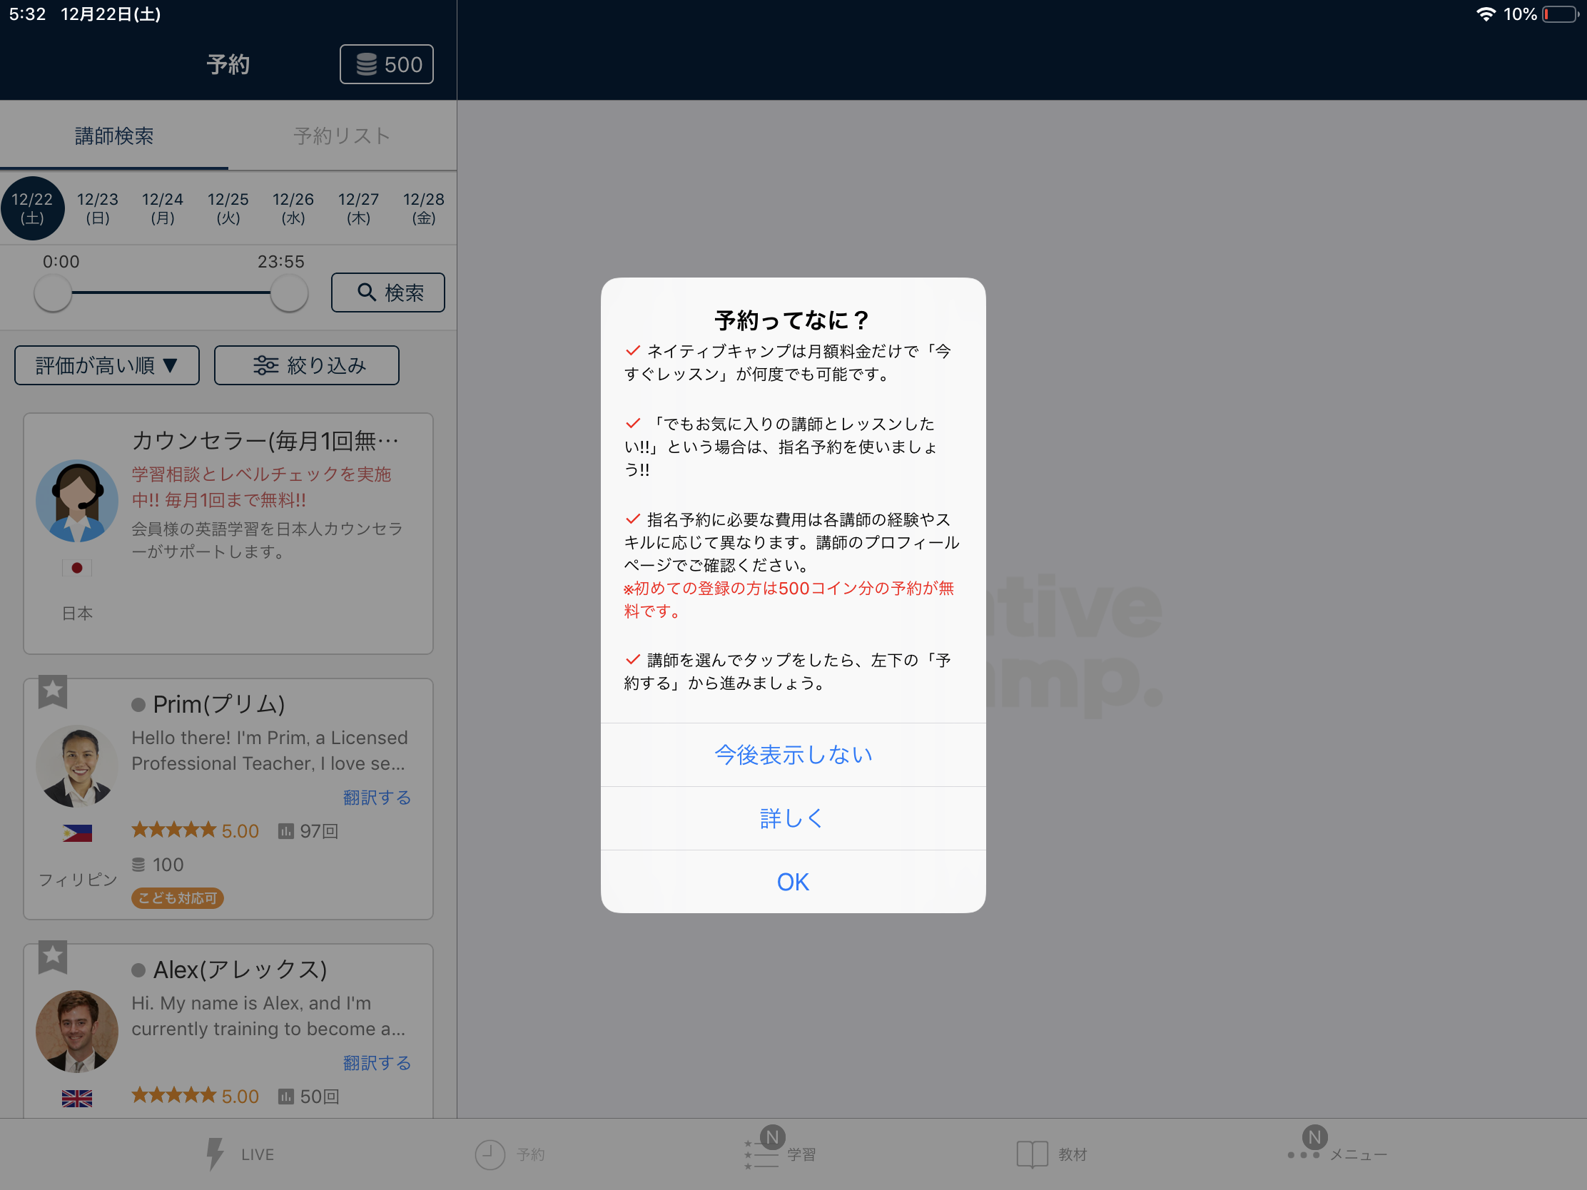Switch to the 講師検索 tab
This screenshot has height=1190, width=1587.
tap(114, 136)
